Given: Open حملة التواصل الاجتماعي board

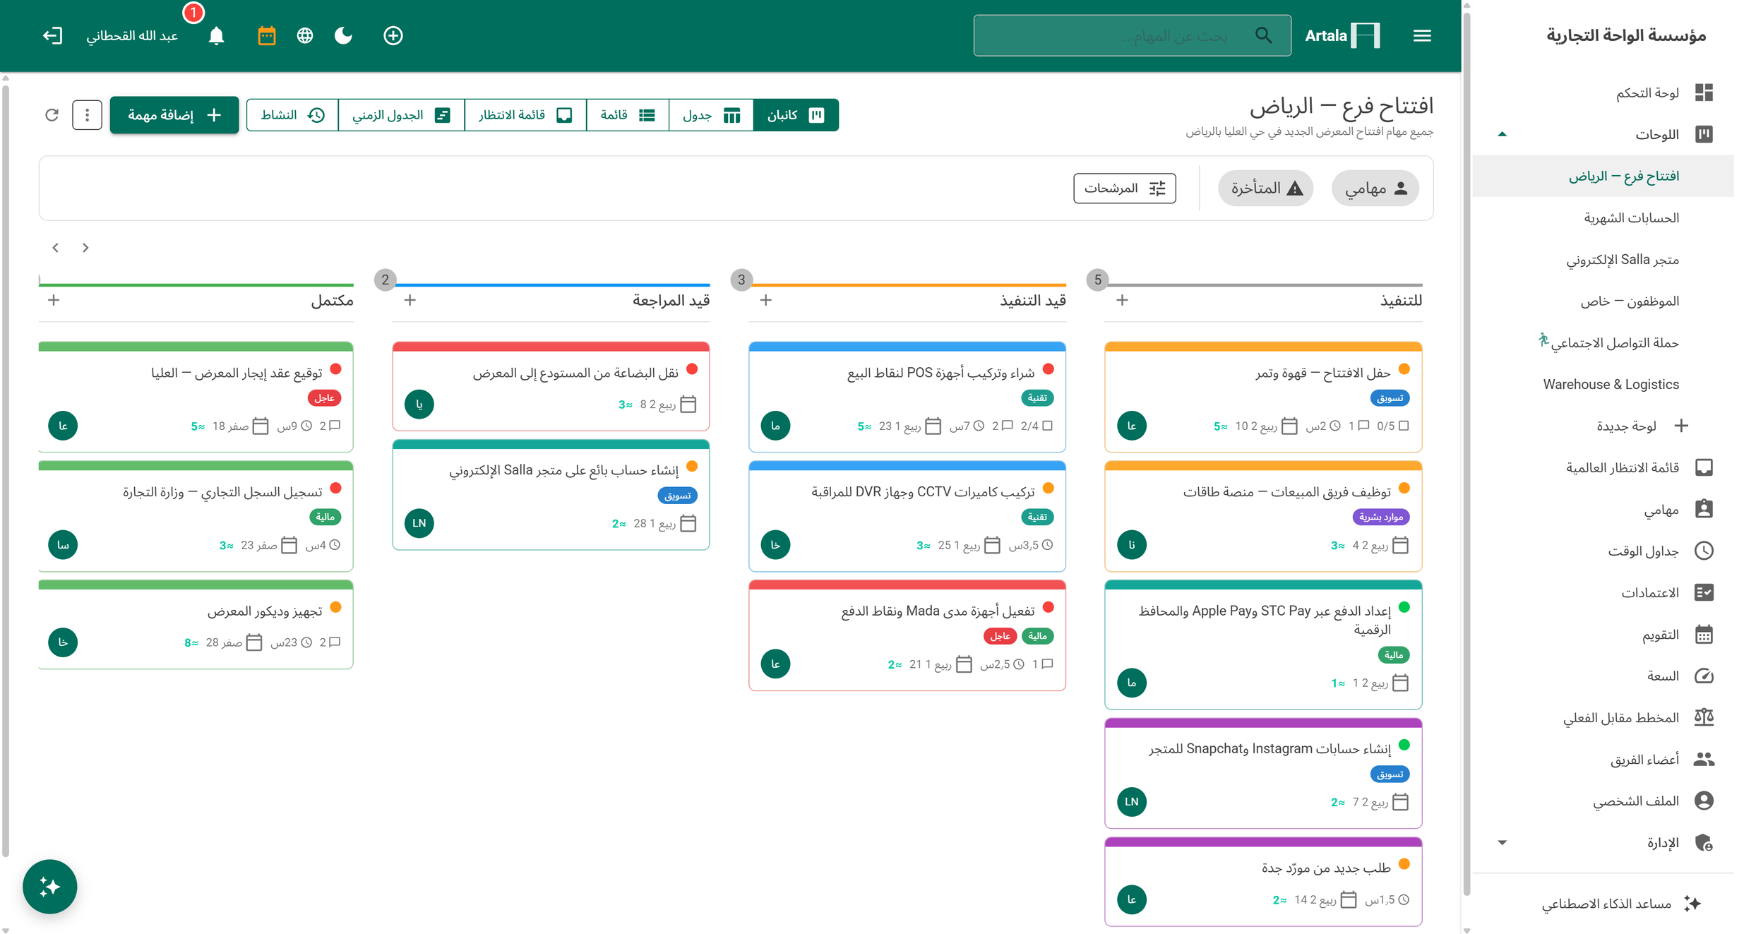Looking at the screenshot, I should click(x=1603, y=342).
